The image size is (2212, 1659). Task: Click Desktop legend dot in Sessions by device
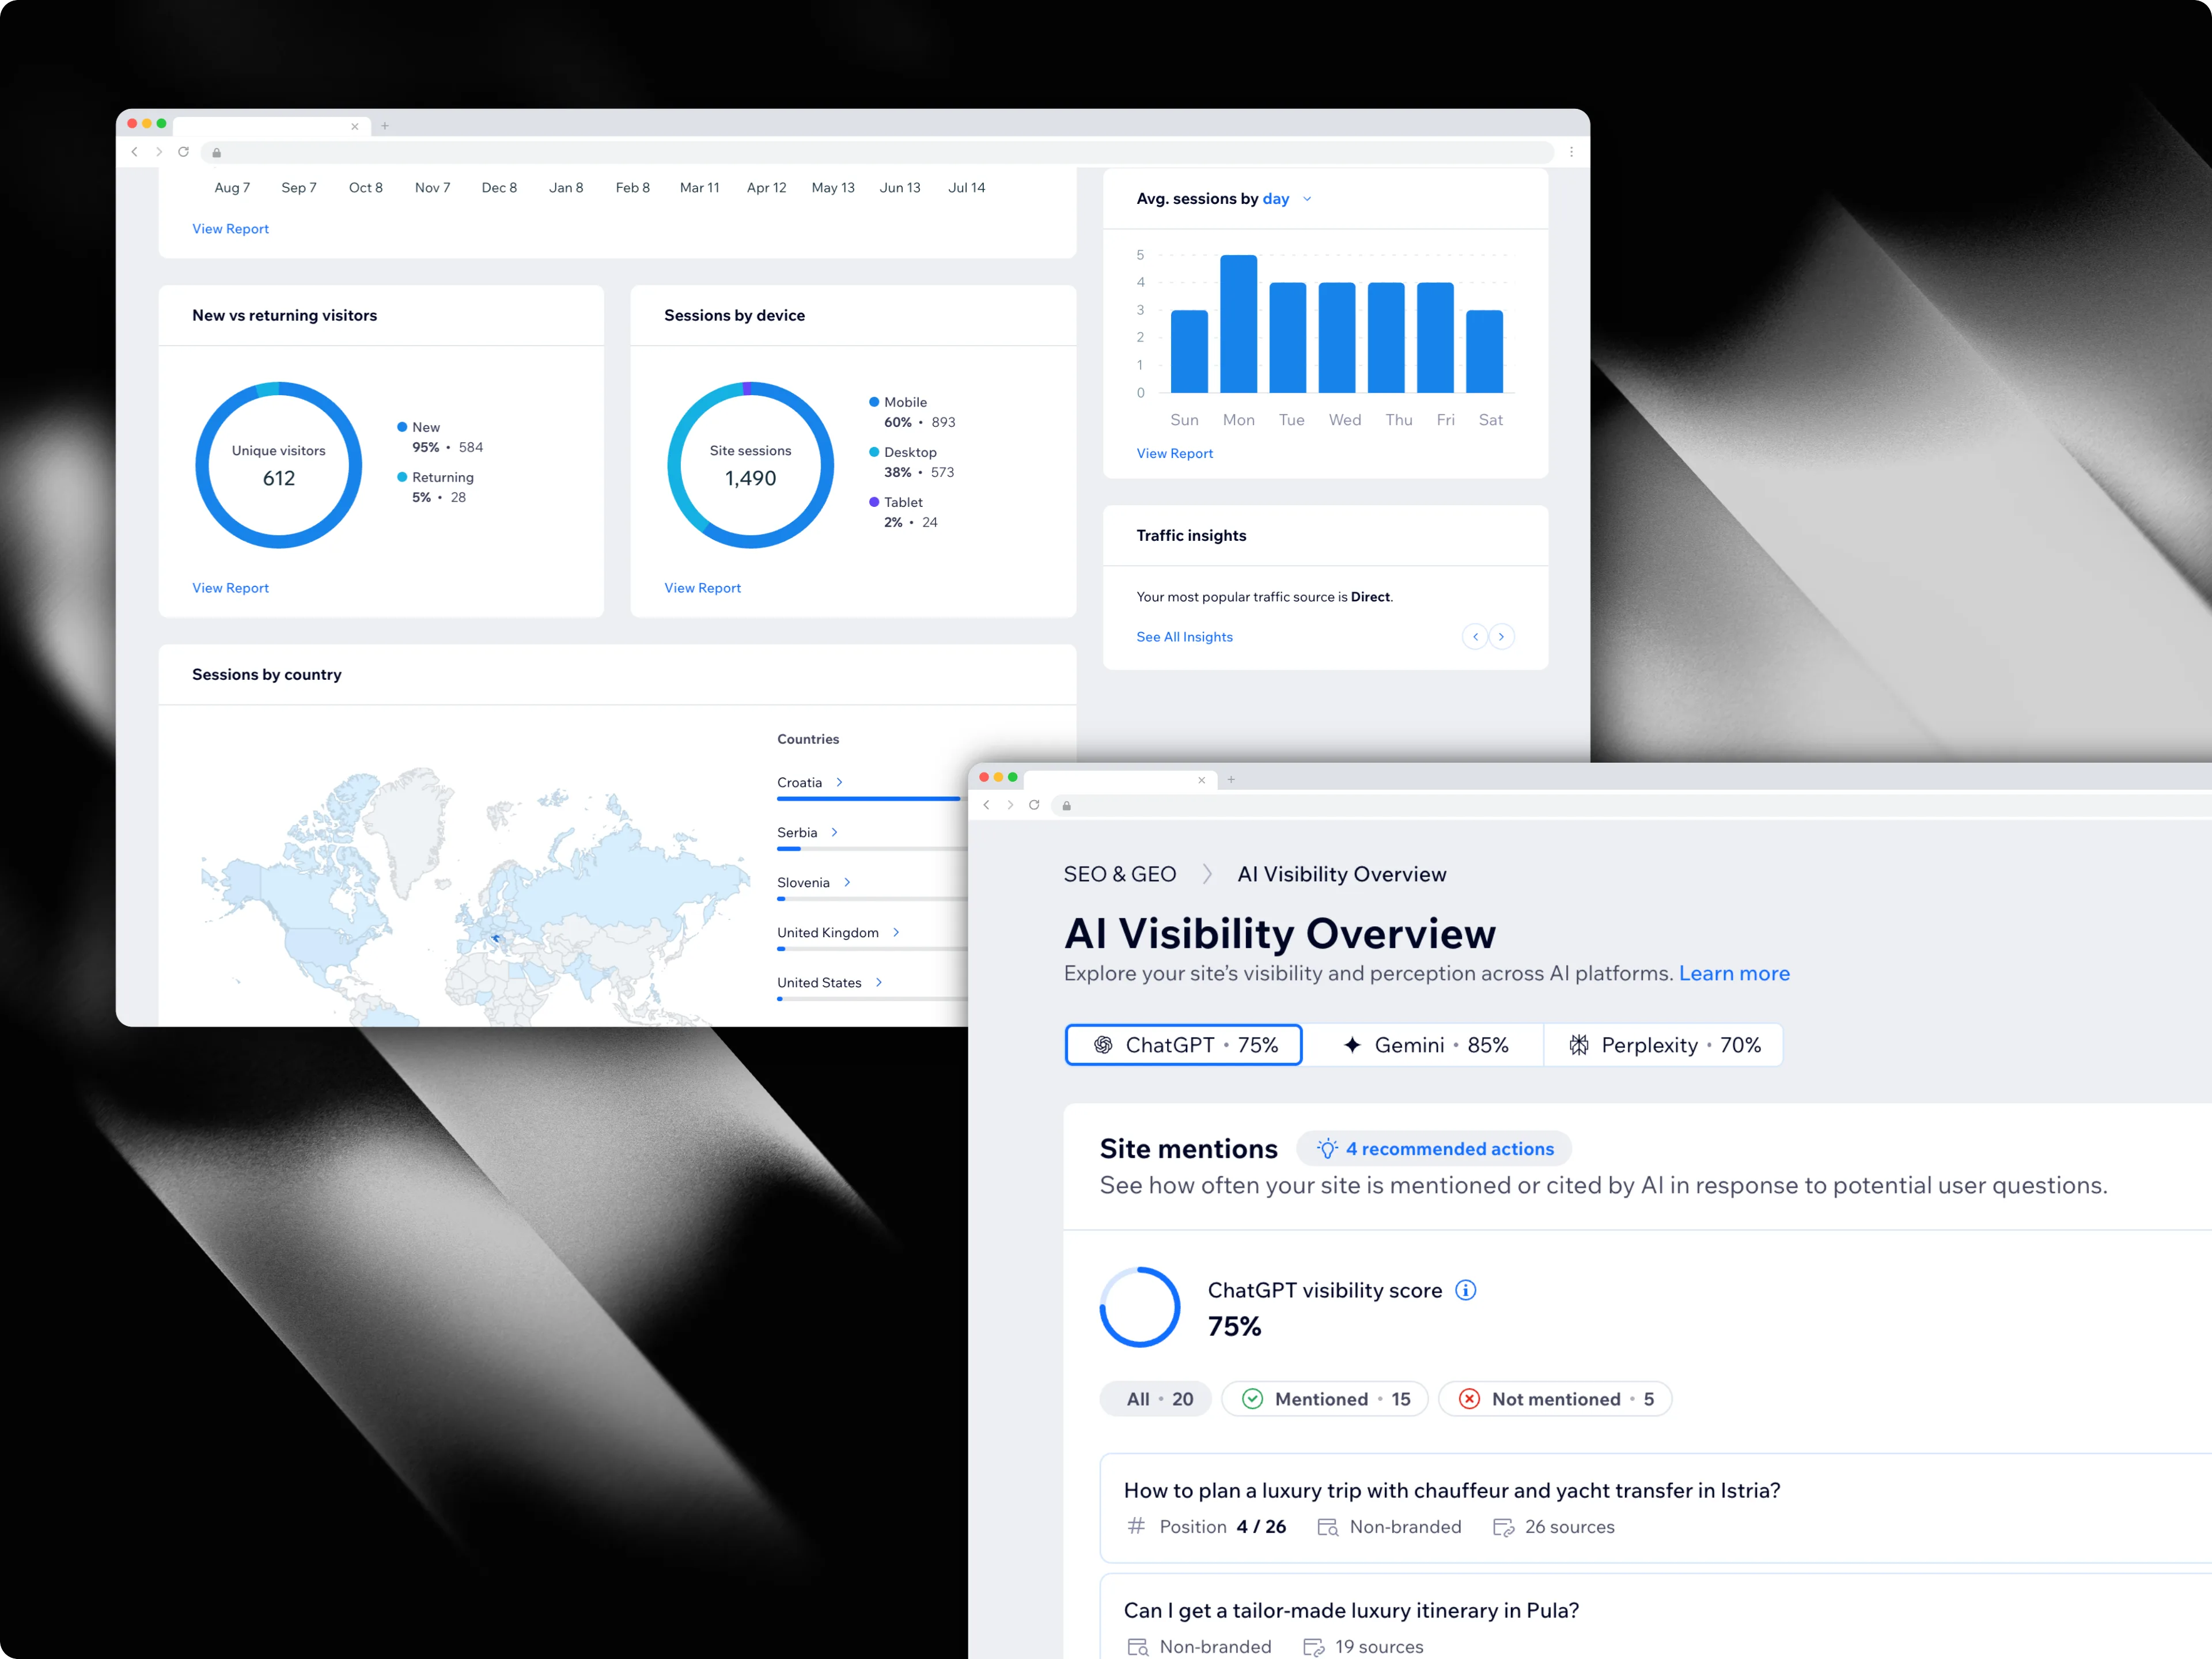(x=874, y=452)
